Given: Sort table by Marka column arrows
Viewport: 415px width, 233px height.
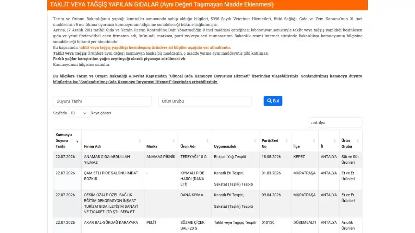Looking at the screenshot, I should click(x=174, y=141).
